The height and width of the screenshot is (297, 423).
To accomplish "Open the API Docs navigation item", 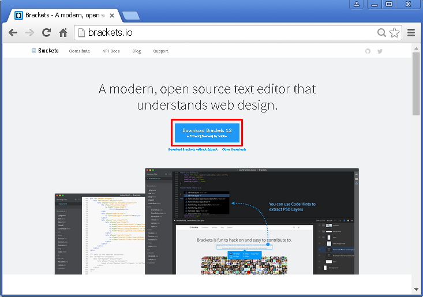I will [111, 51].
